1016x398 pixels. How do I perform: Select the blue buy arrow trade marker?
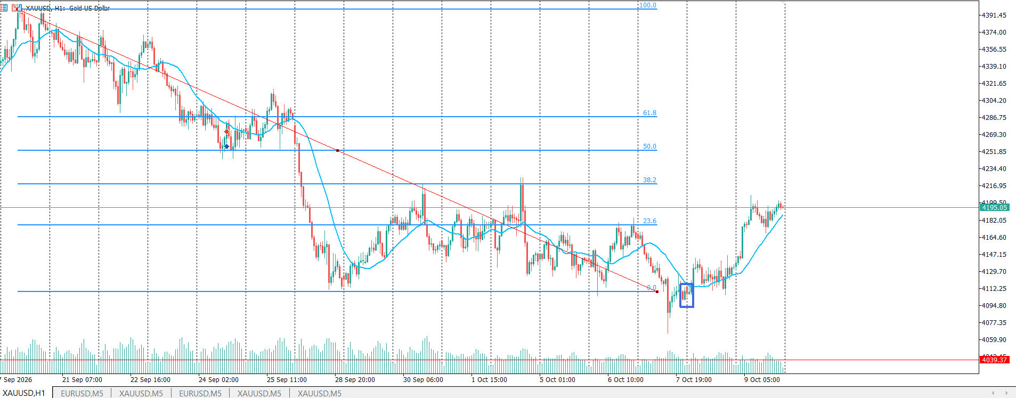pos(226,146)
